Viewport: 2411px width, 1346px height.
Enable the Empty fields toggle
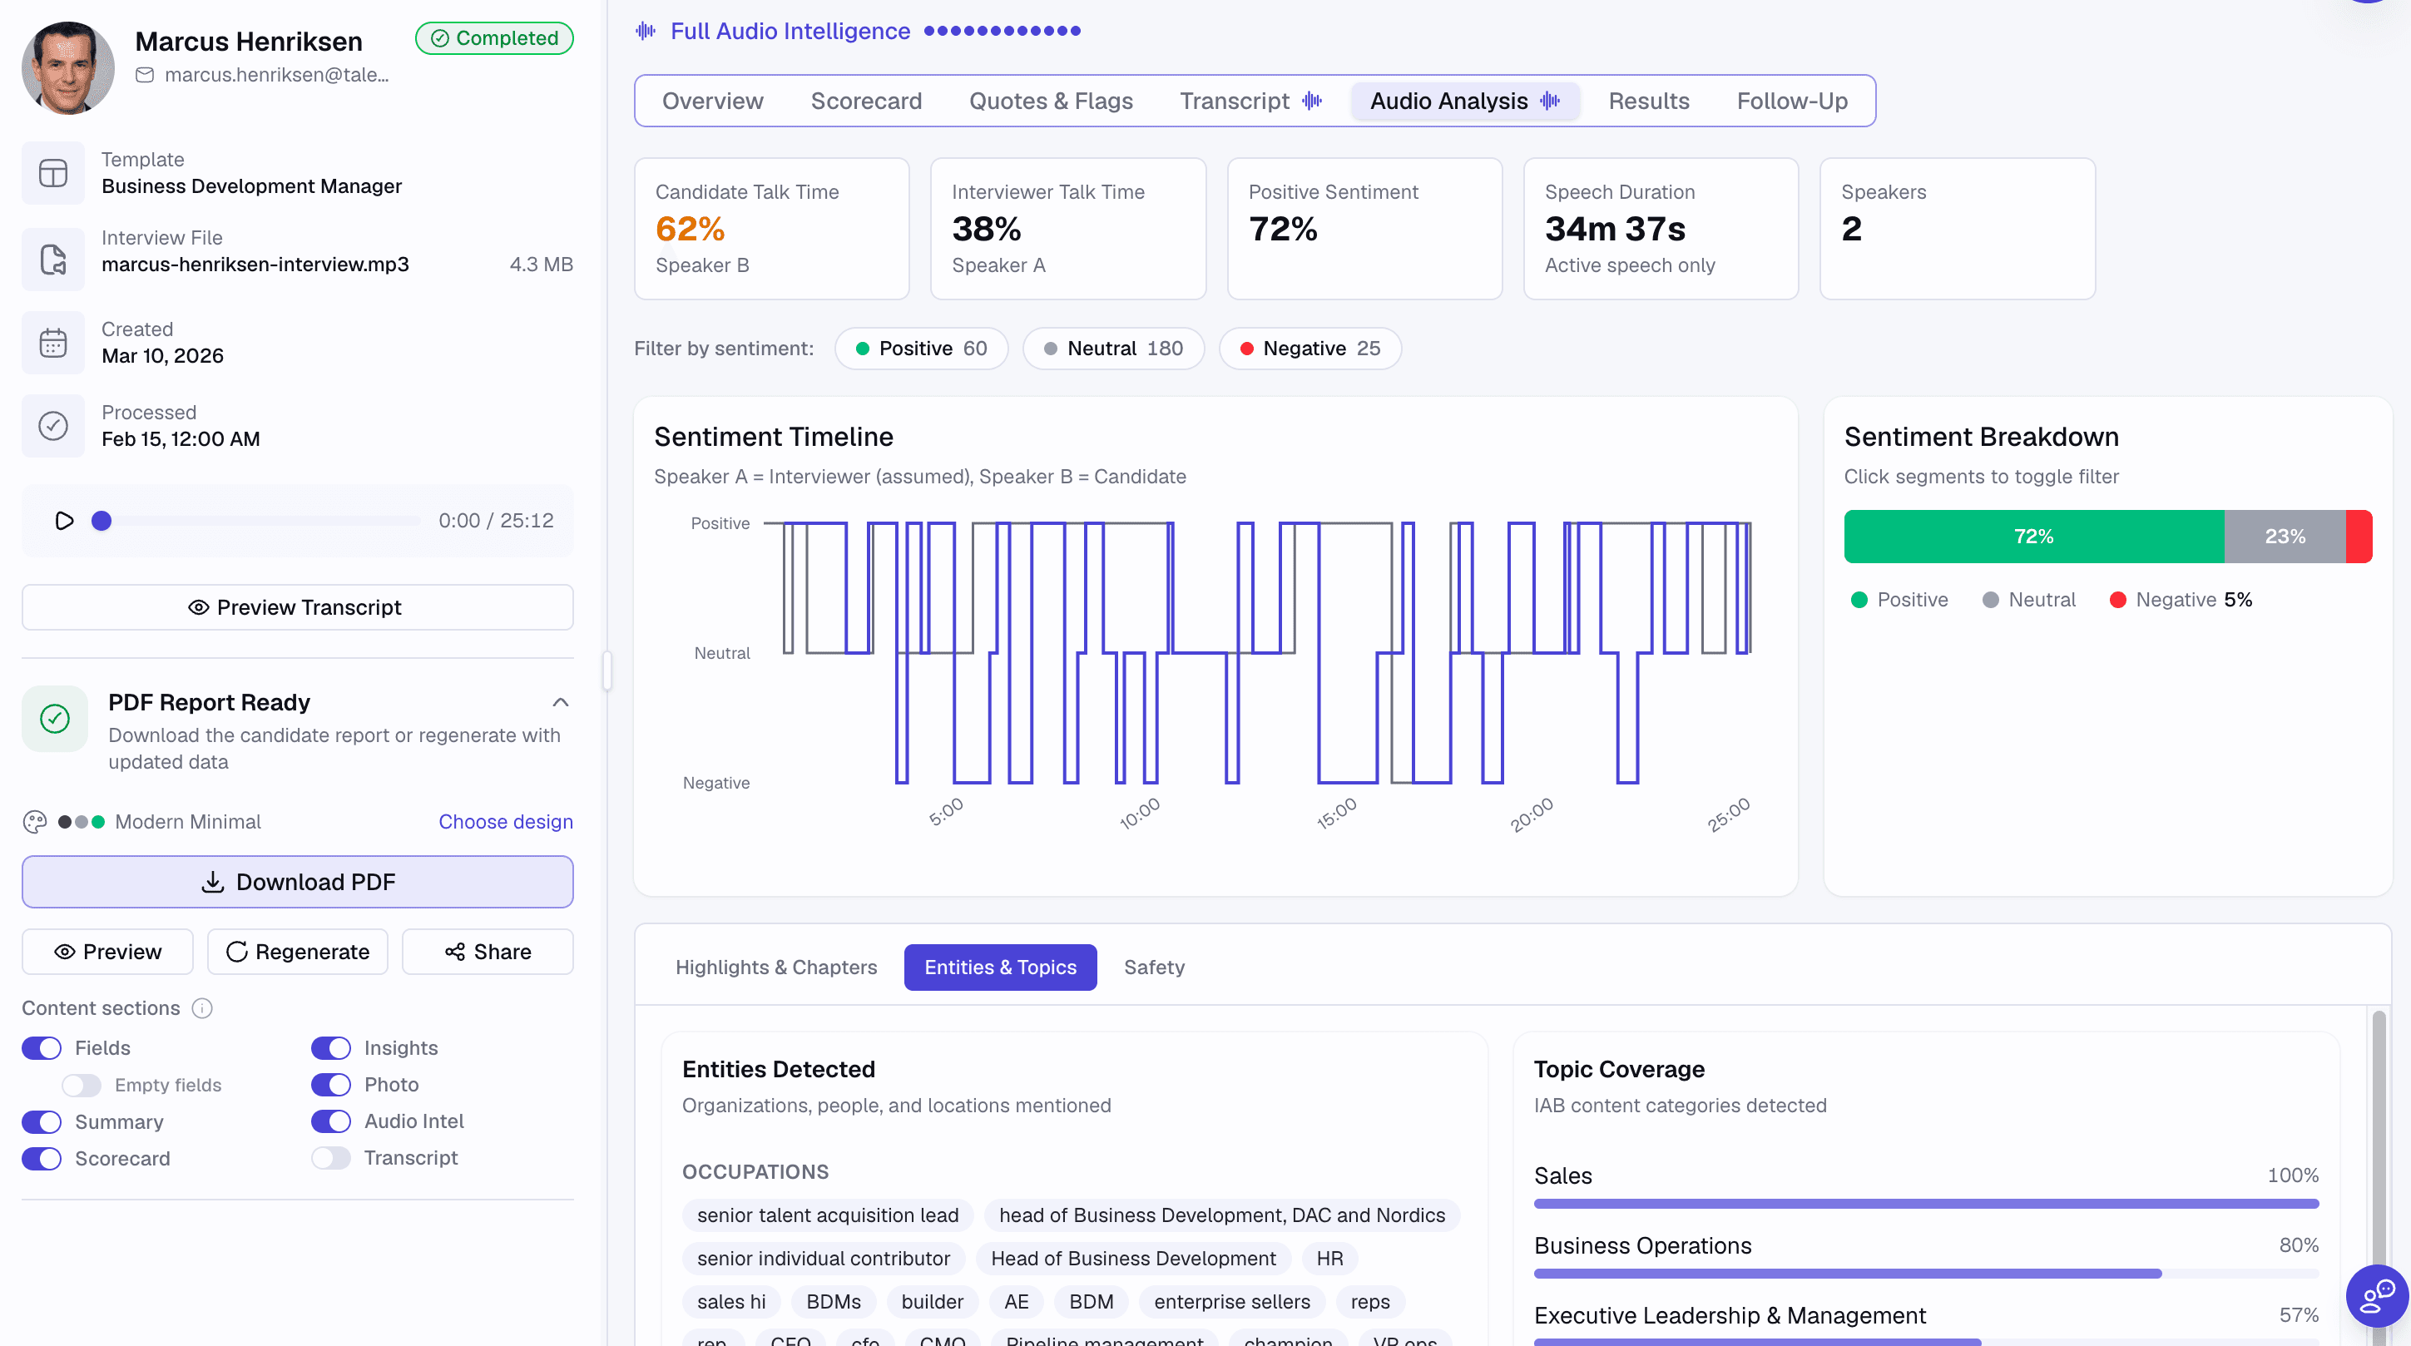pyautogui.click(x=81, y=1084)
